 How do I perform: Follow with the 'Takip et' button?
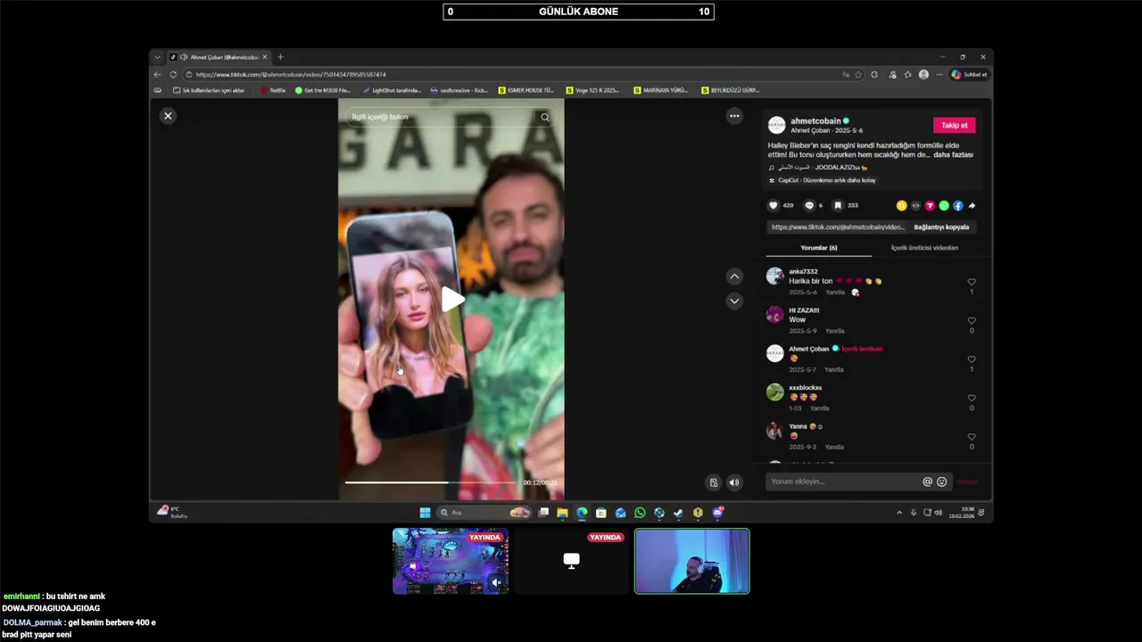[954, 125]
